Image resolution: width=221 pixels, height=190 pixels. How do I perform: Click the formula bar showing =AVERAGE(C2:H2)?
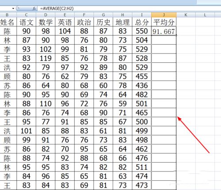[x=130, y=8]
